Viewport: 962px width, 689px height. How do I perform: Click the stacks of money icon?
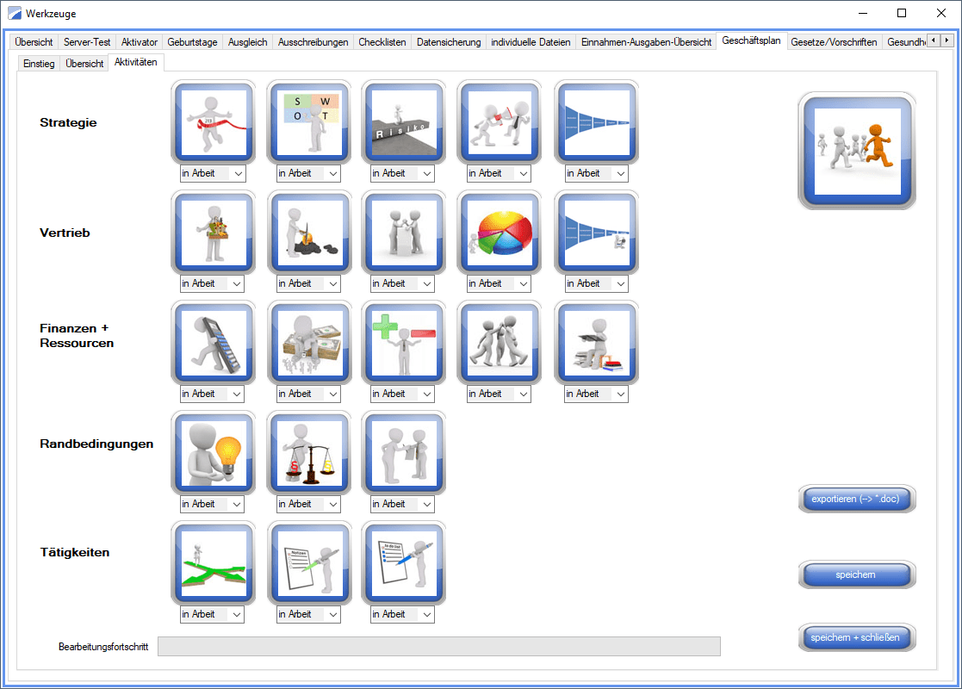pyautogui.click(x=309, y=342)
